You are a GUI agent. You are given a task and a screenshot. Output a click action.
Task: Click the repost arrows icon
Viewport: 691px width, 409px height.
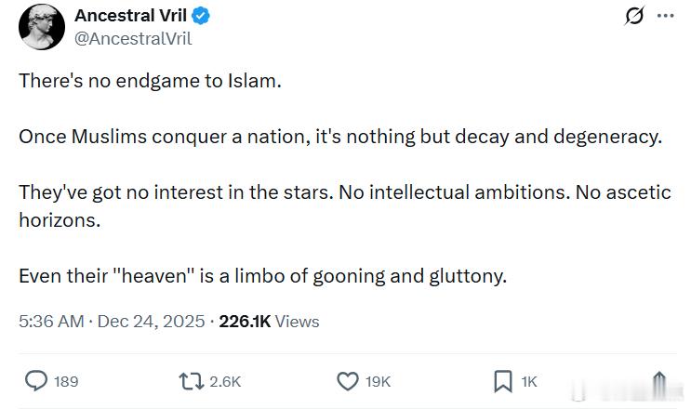pyautogui.click(x=189, y=381)
